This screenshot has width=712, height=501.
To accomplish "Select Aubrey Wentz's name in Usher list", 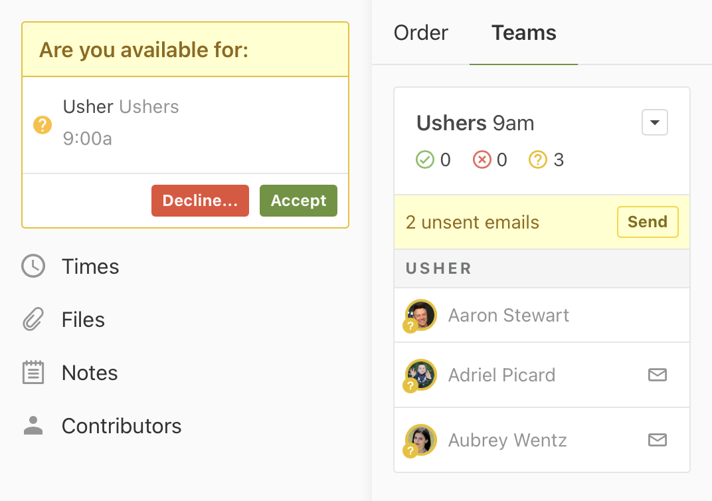I will pos(507,440).
